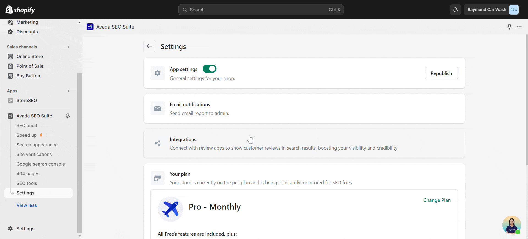Open the notifications bell
The width and height of the screenshot is (528, 239).
point(455,10)
